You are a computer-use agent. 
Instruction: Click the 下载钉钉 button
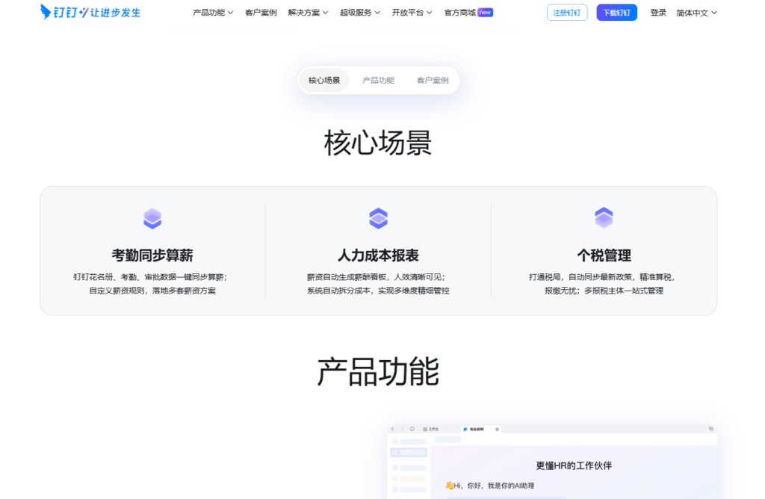tap(616, 12)
